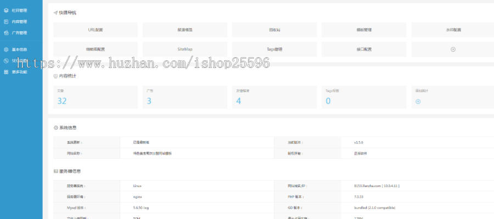Open the 缩略图配置 shortcut

[x=96, y=49]
